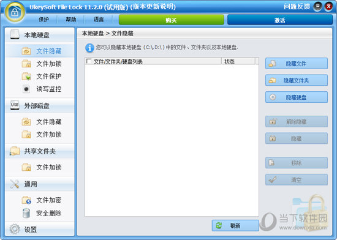Minimize the UkeySoft window
This screenshot has width=337, height=240.
(x=317, y=7)
